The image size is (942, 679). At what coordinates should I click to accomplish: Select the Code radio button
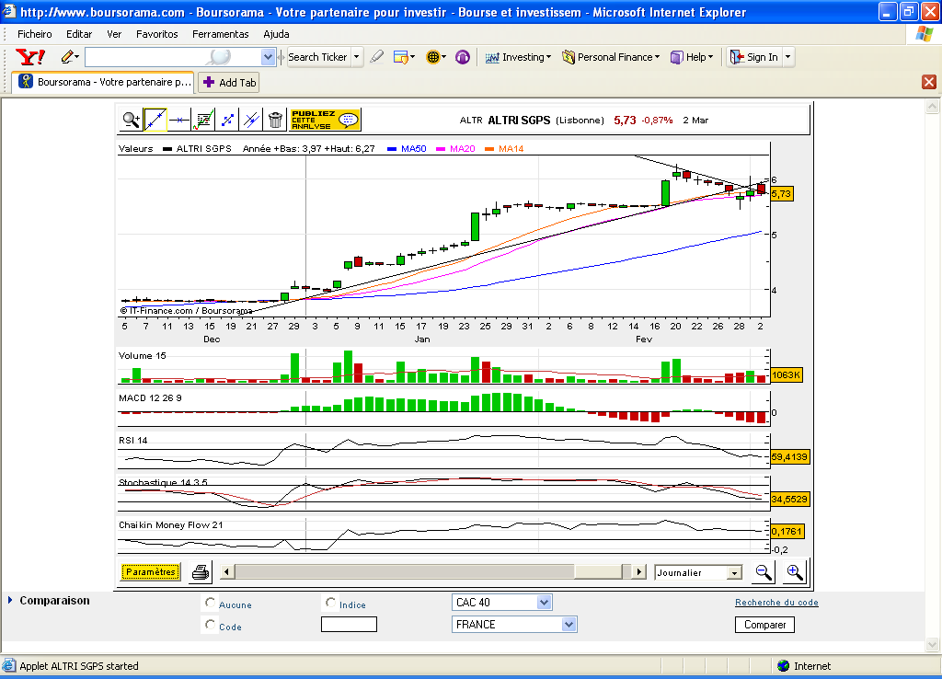210,625
